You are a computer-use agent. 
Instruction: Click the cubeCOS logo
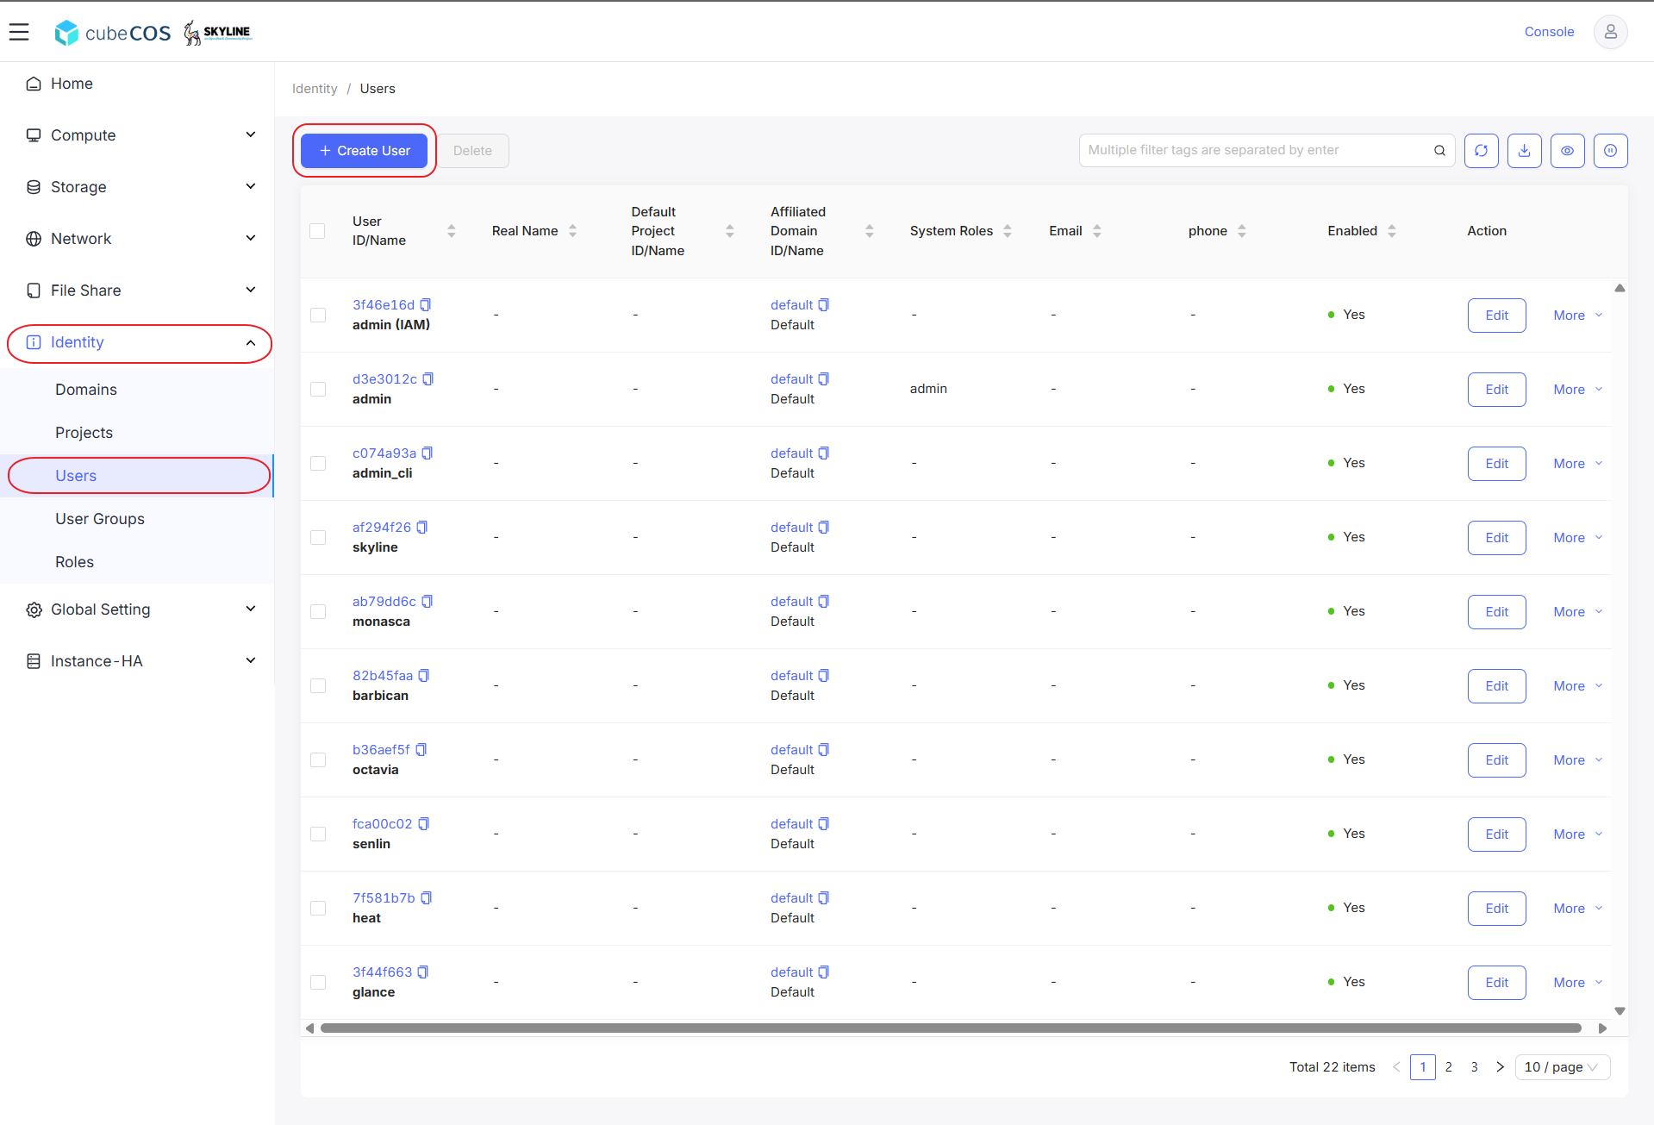coord(113,33)
